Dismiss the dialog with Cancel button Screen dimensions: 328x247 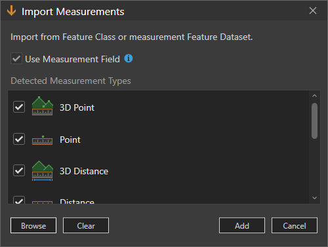(x=295, y=225)
